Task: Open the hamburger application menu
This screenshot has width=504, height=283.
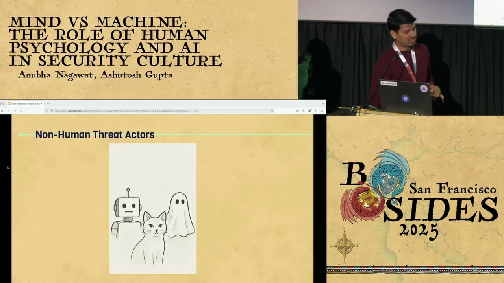Action: click(x=322, y=110)
